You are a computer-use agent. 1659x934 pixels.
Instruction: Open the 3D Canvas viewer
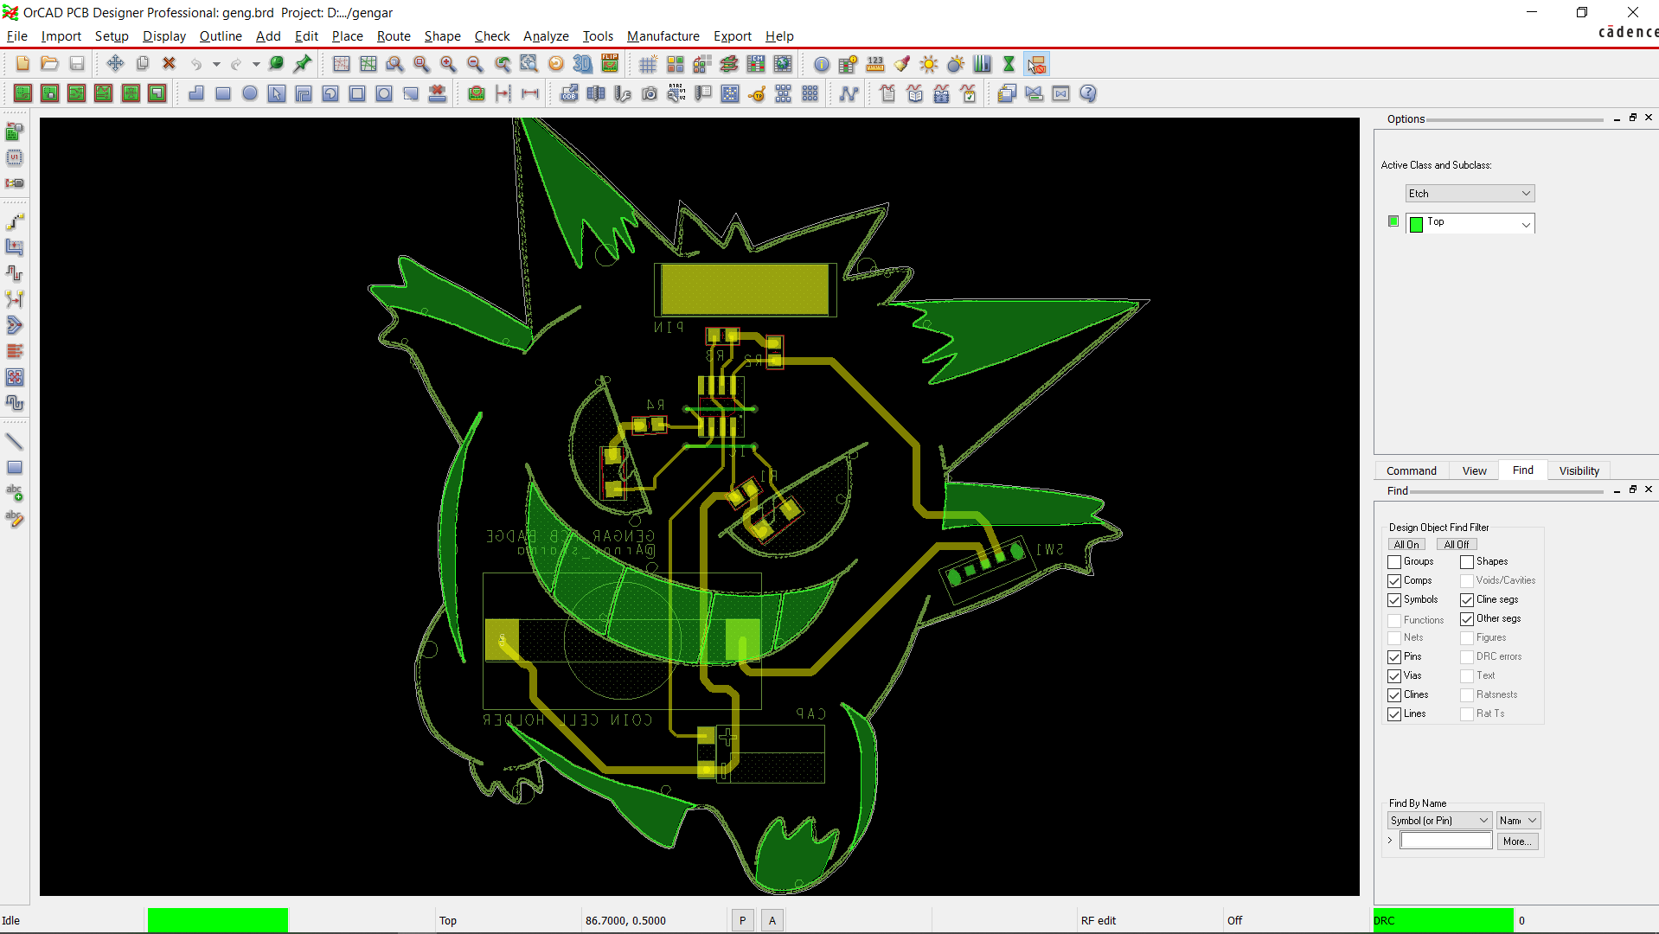tap(582, 64)
